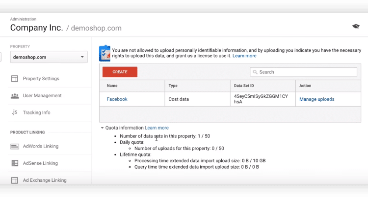The width and height of the screenshot is (368, 197).
Task: Open the Facebook data set link
Action: coord(117,99)
